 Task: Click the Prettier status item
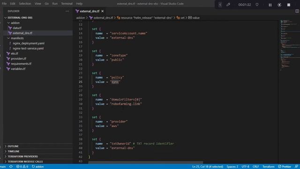click(x=285, y=167)
